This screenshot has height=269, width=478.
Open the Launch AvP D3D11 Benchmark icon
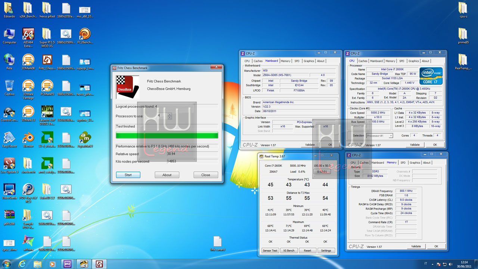pyautogui.click(x=47, y=115)
